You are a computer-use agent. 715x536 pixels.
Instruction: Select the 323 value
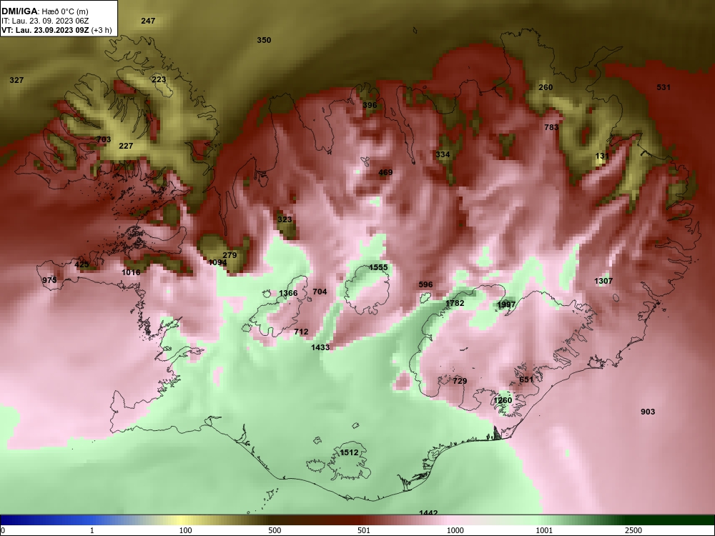point(285,219)
